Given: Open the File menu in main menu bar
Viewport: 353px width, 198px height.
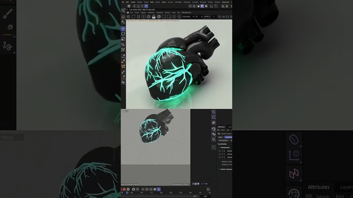Looking at the screenshot, I should tap(123, 2).
